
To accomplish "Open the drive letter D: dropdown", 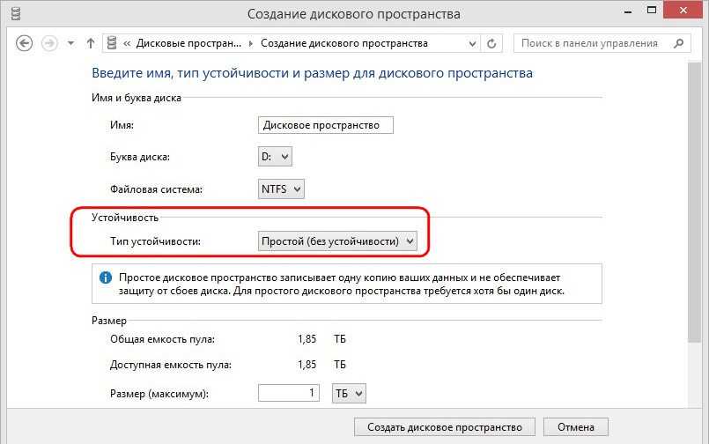I will (x=274, y=157).
